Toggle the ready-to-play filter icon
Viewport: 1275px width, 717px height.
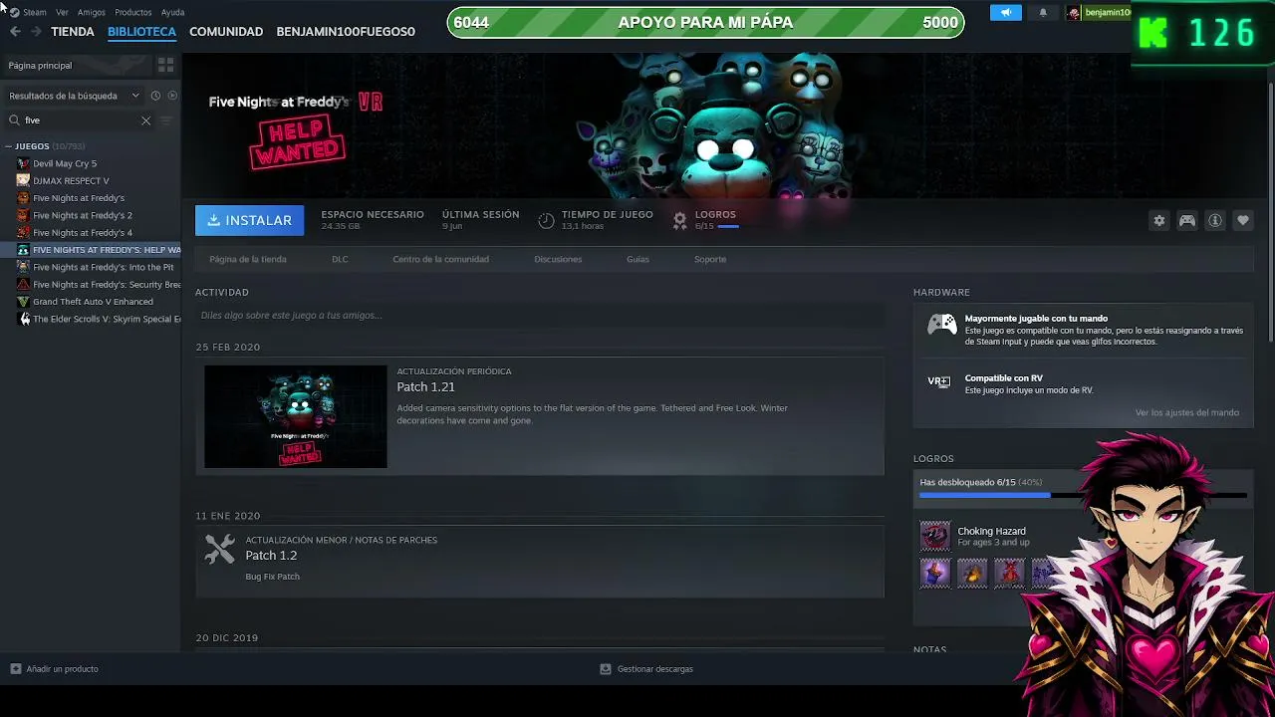tap(172, 96)
